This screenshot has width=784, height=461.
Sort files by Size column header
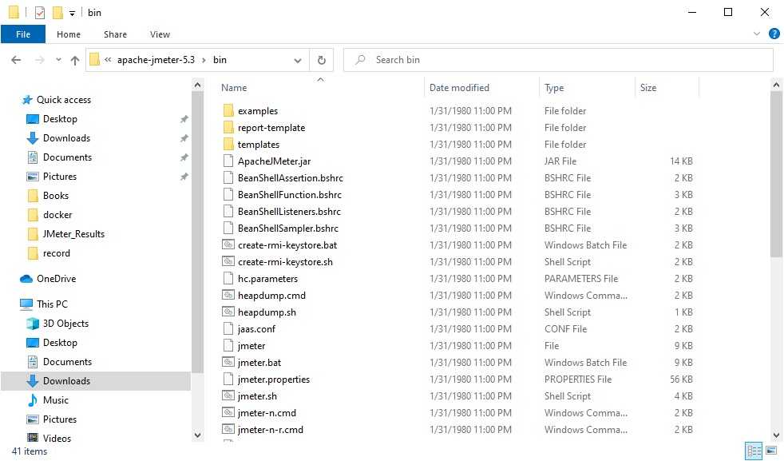coord(648,88)
